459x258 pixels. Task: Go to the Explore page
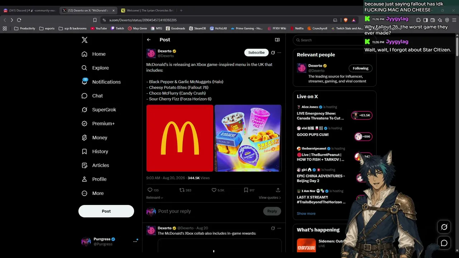[x=95, y=68]
